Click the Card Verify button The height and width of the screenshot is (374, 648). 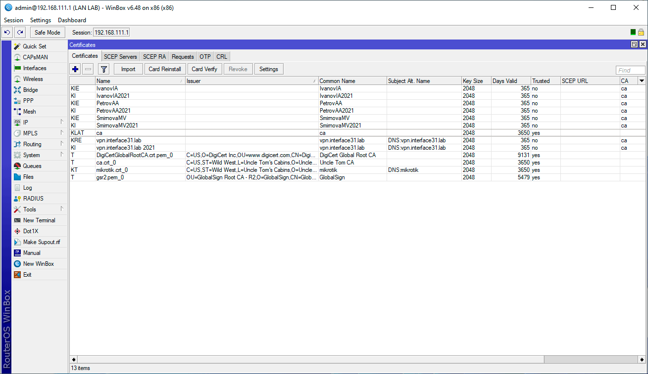(204, 69)
